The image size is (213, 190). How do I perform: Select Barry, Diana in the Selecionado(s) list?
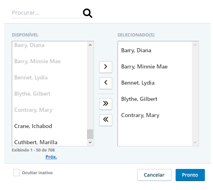[x=155, y=50]
